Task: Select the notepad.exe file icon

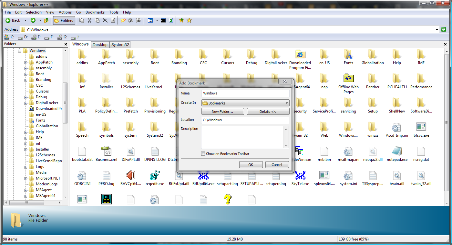Action: 397,151
